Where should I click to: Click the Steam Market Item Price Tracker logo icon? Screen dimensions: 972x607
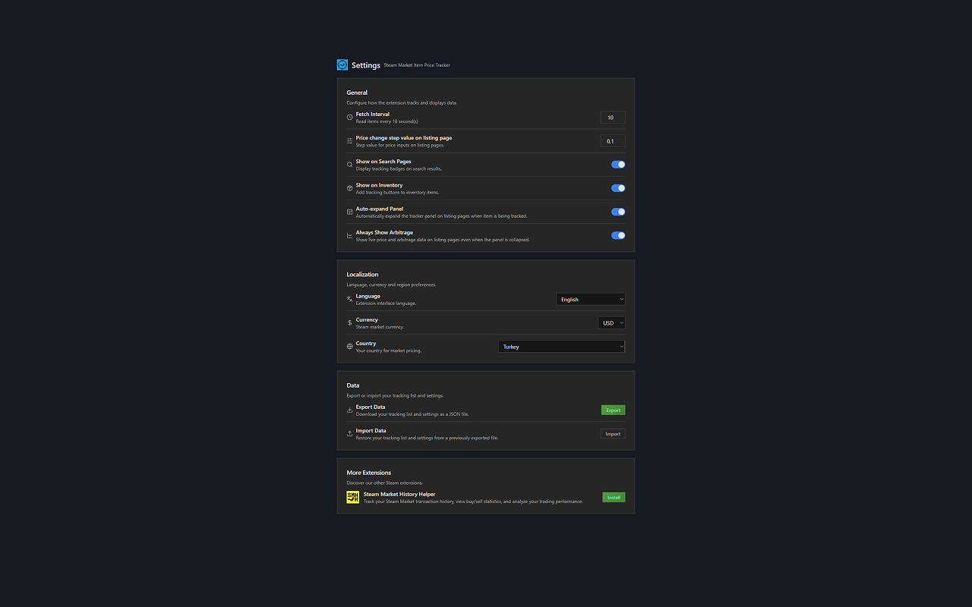point(342,65)
